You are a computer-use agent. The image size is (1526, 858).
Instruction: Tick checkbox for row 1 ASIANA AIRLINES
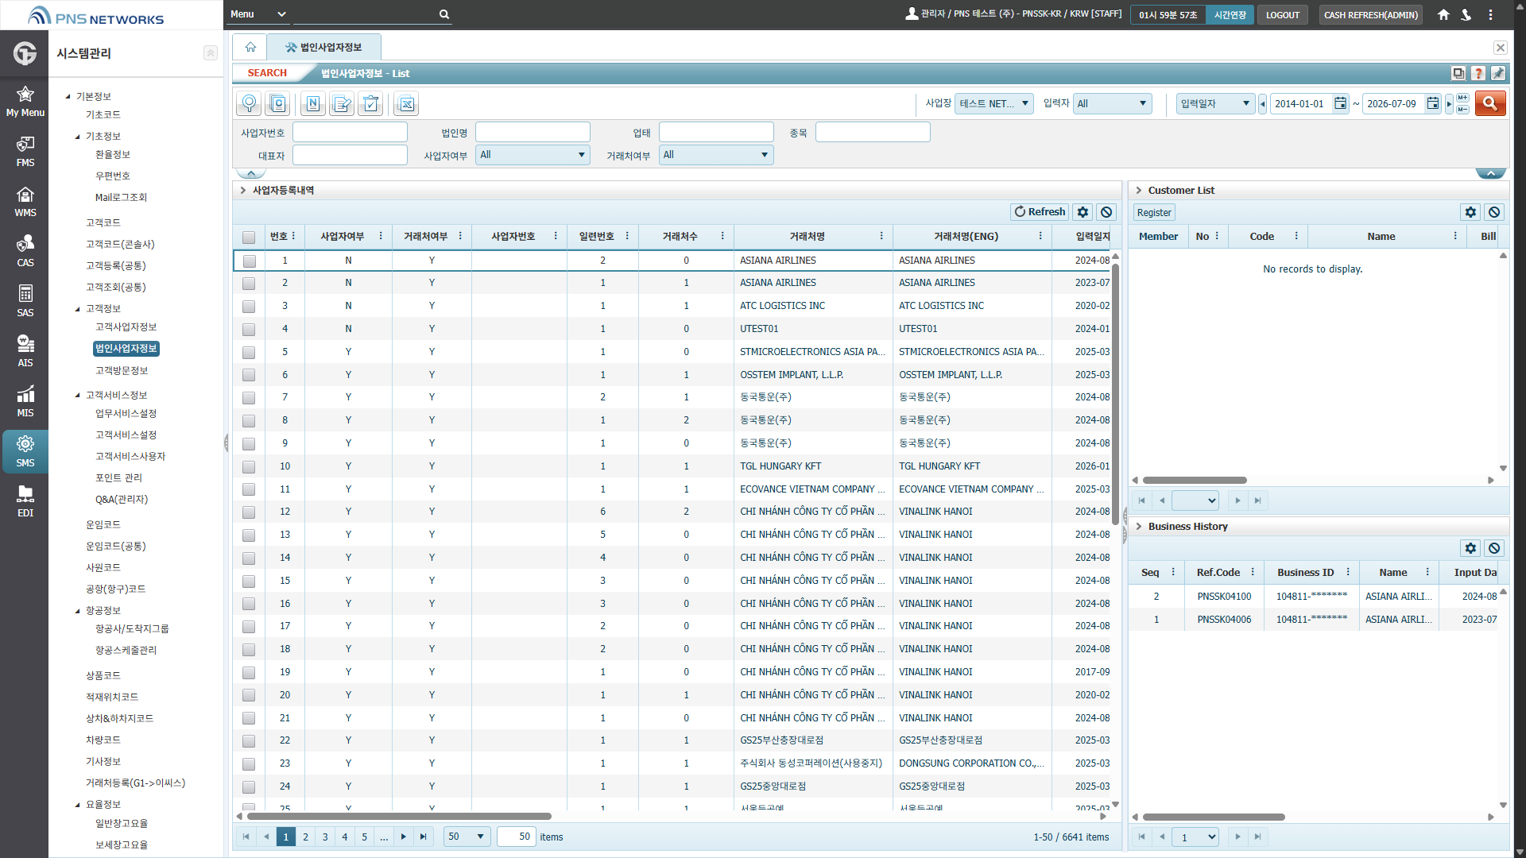click(x=250, y=261)
